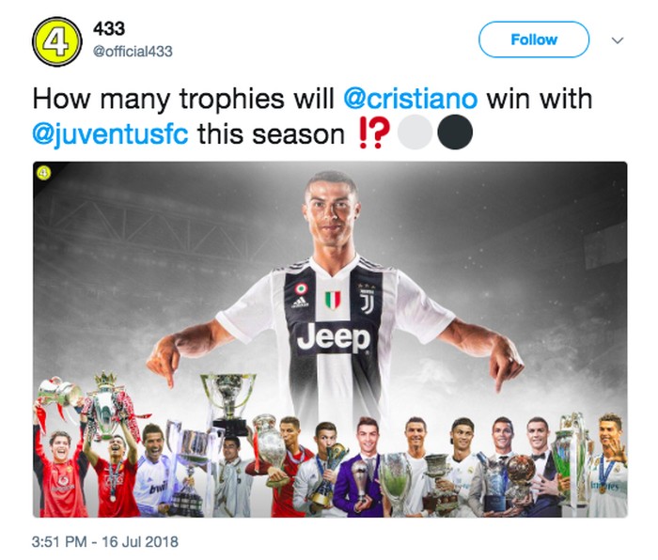Viewport: 658px width, 560px height.
Task: Open the tweet options chevron menu
Action: click(618, 40)
